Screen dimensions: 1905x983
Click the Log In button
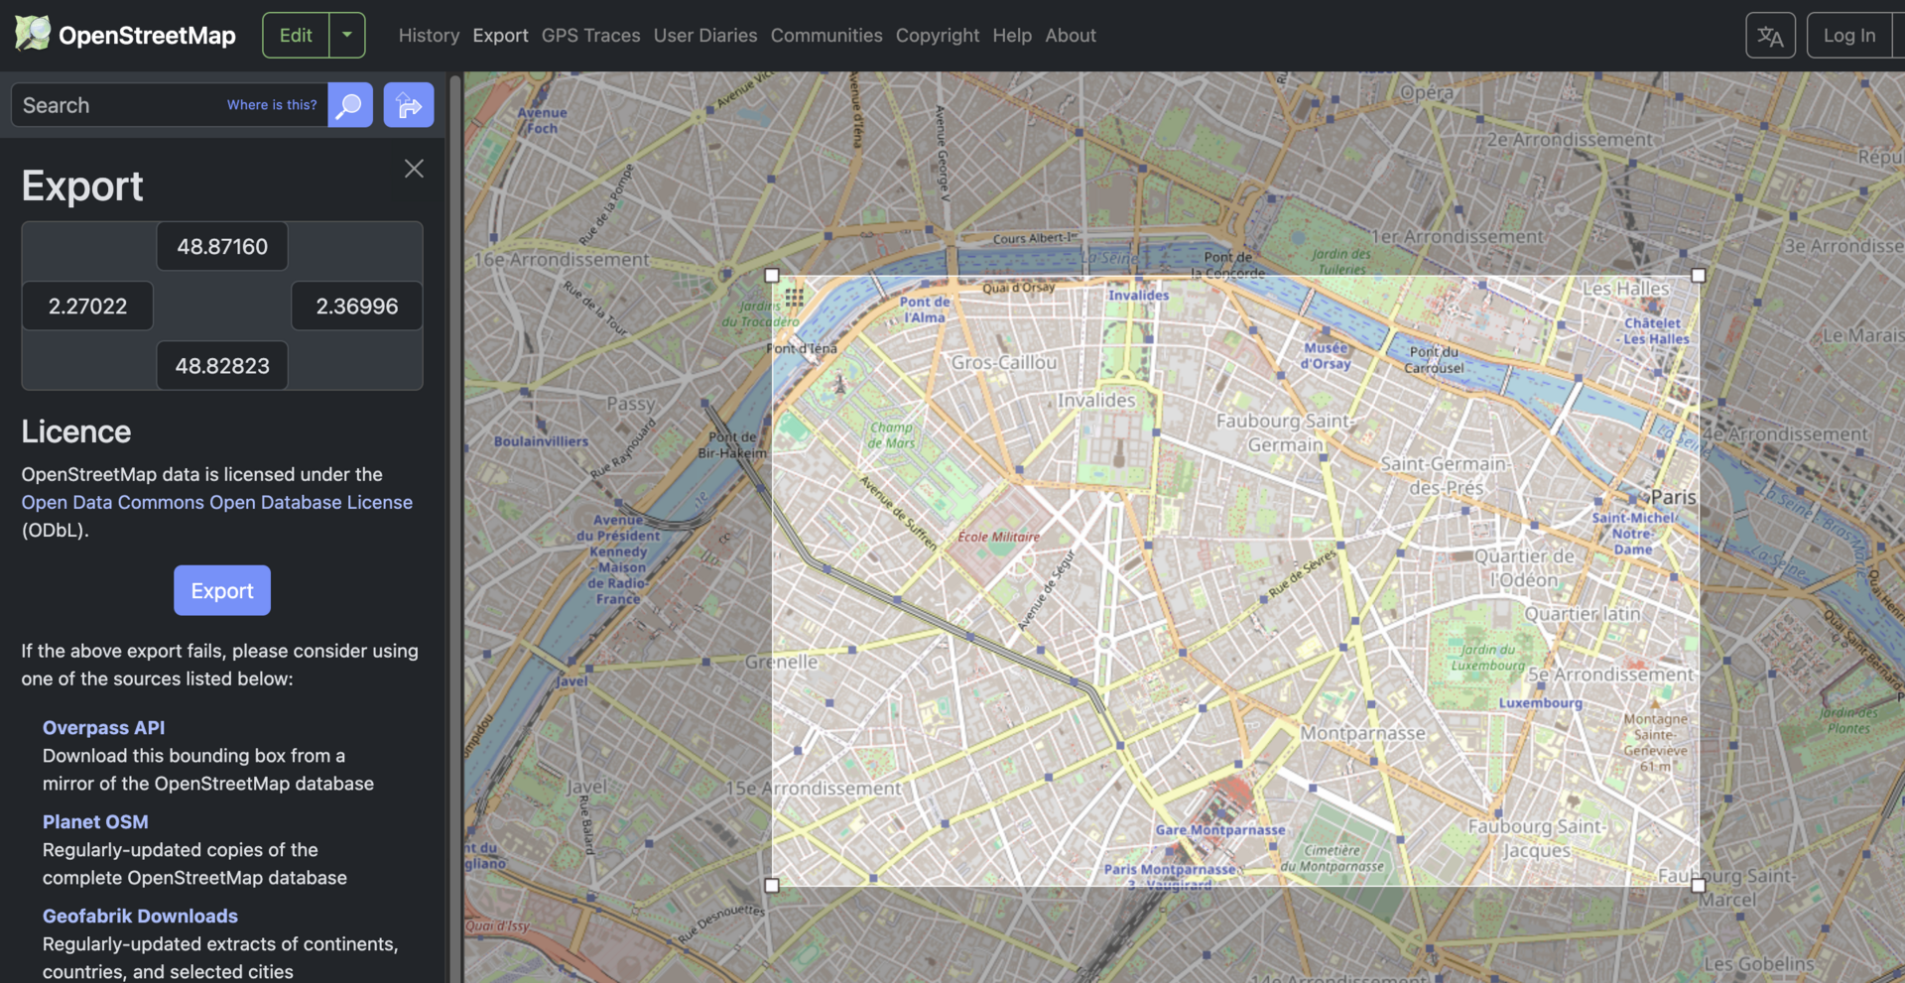point(1849,35)
